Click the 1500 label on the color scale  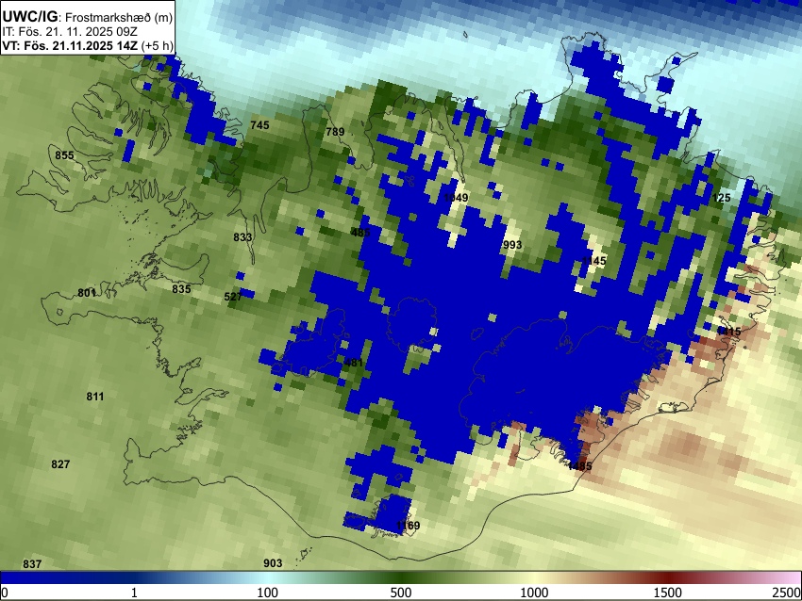click(x=668, y=593)
